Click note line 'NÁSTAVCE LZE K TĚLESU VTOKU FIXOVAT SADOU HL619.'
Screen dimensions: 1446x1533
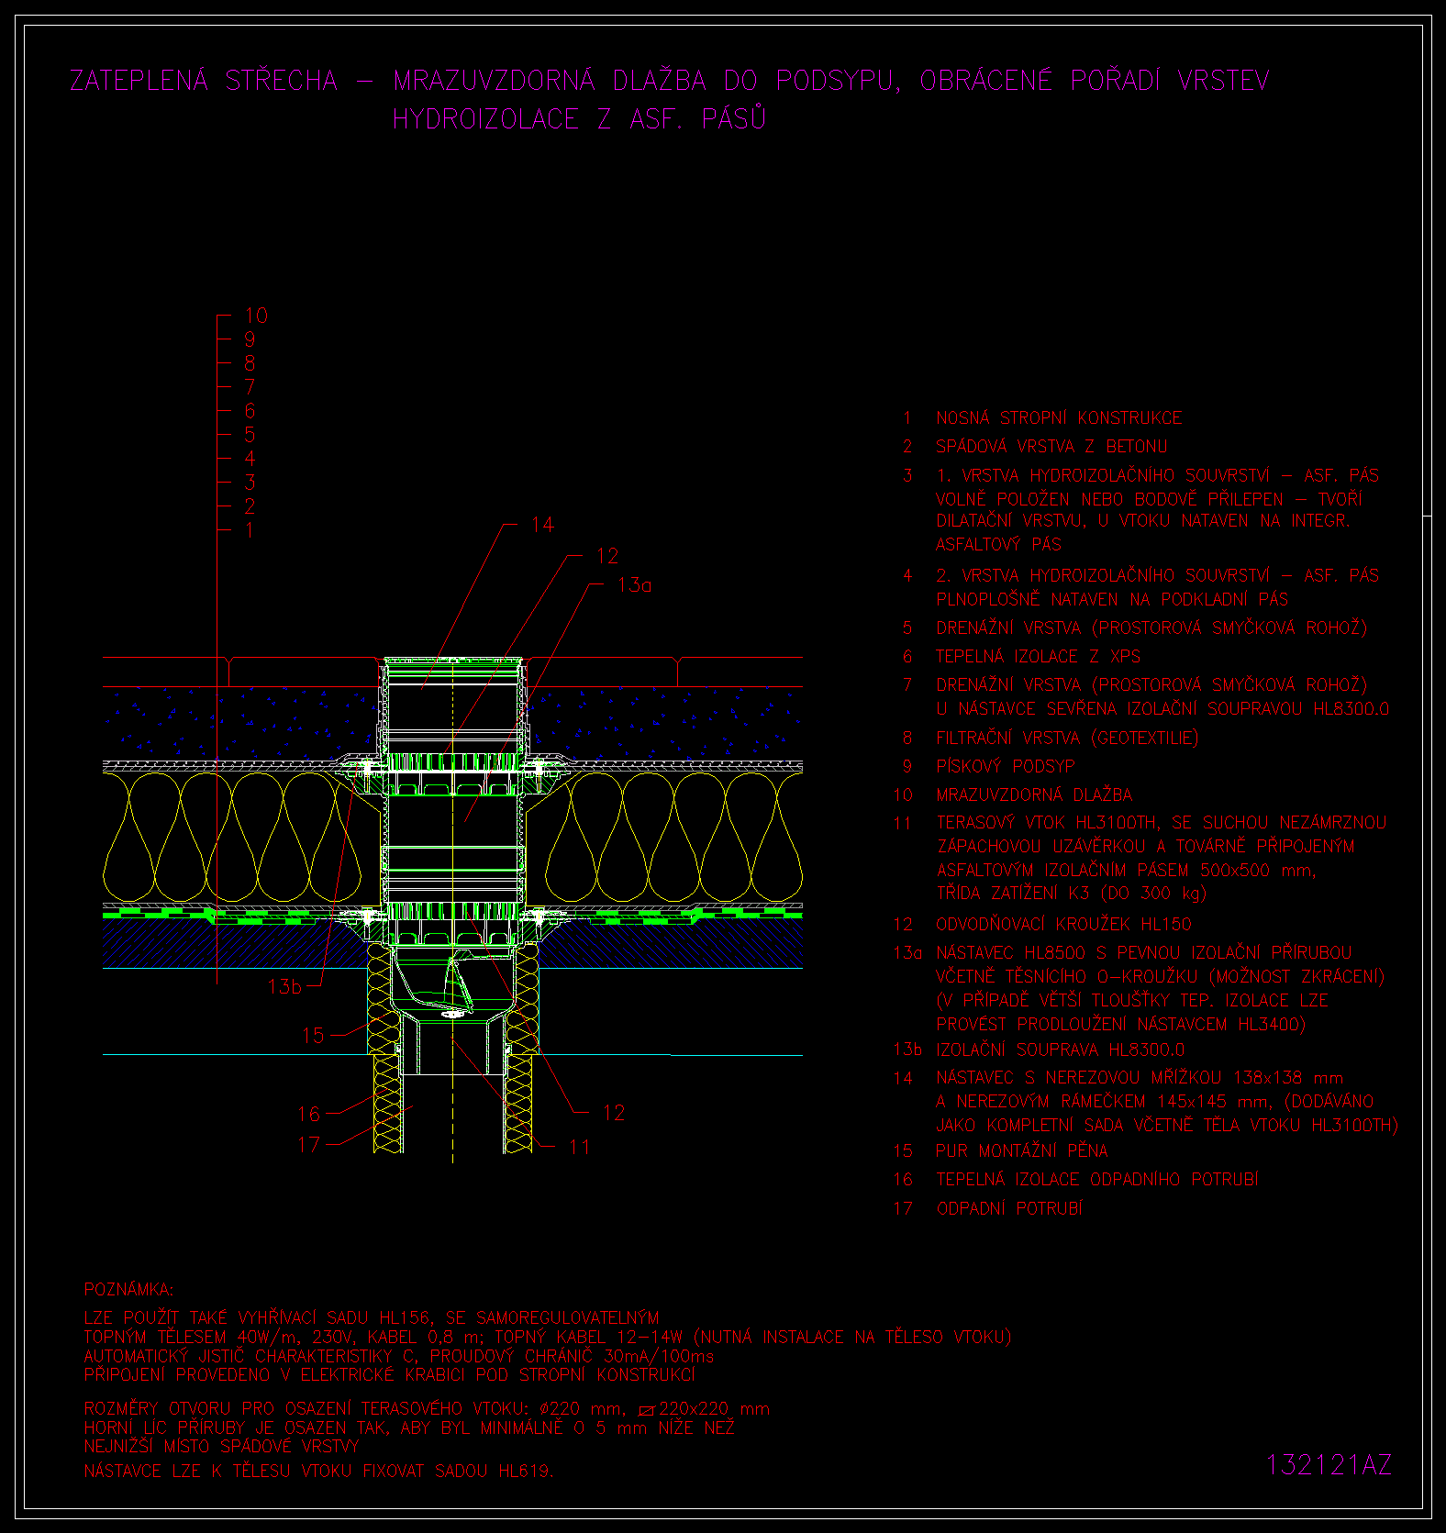[318, 1472]
